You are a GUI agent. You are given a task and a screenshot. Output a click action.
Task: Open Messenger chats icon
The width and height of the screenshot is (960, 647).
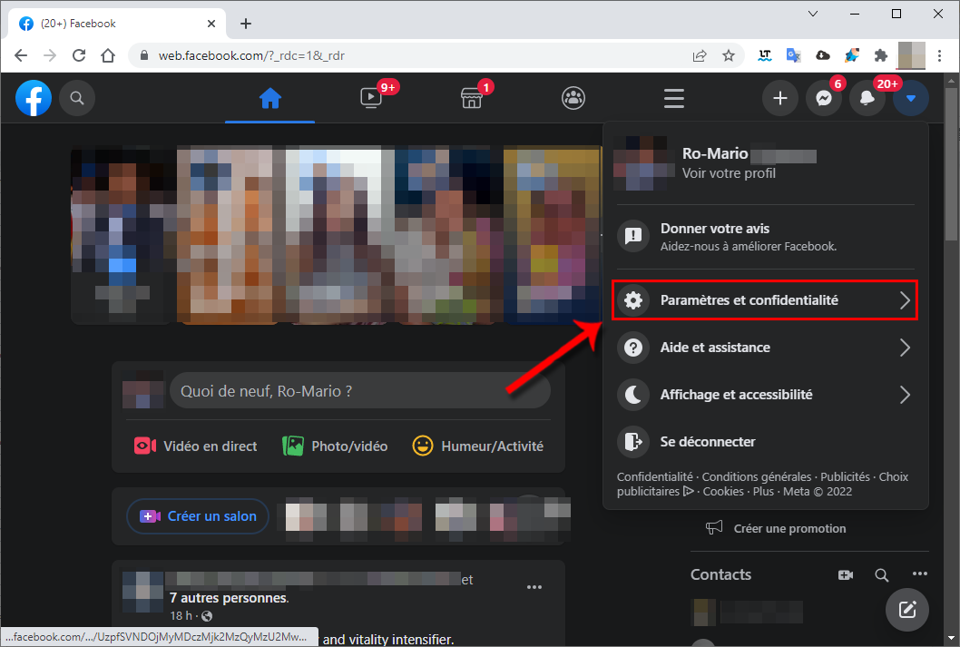click(x=824, y=98)
